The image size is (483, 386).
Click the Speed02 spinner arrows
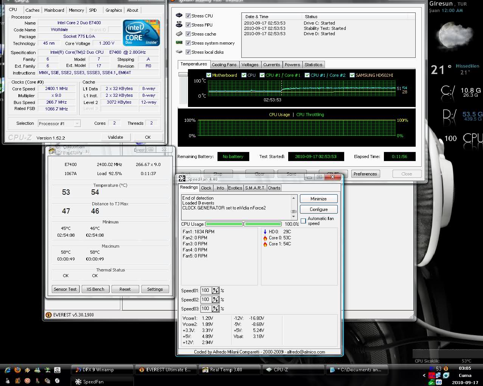[215, 299]
